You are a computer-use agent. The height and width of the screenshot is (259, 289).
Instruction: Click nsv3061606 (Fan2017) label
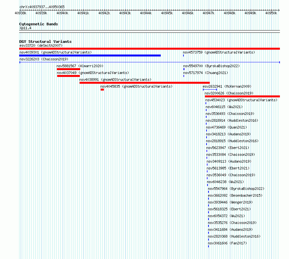click(x=227, y=243)
